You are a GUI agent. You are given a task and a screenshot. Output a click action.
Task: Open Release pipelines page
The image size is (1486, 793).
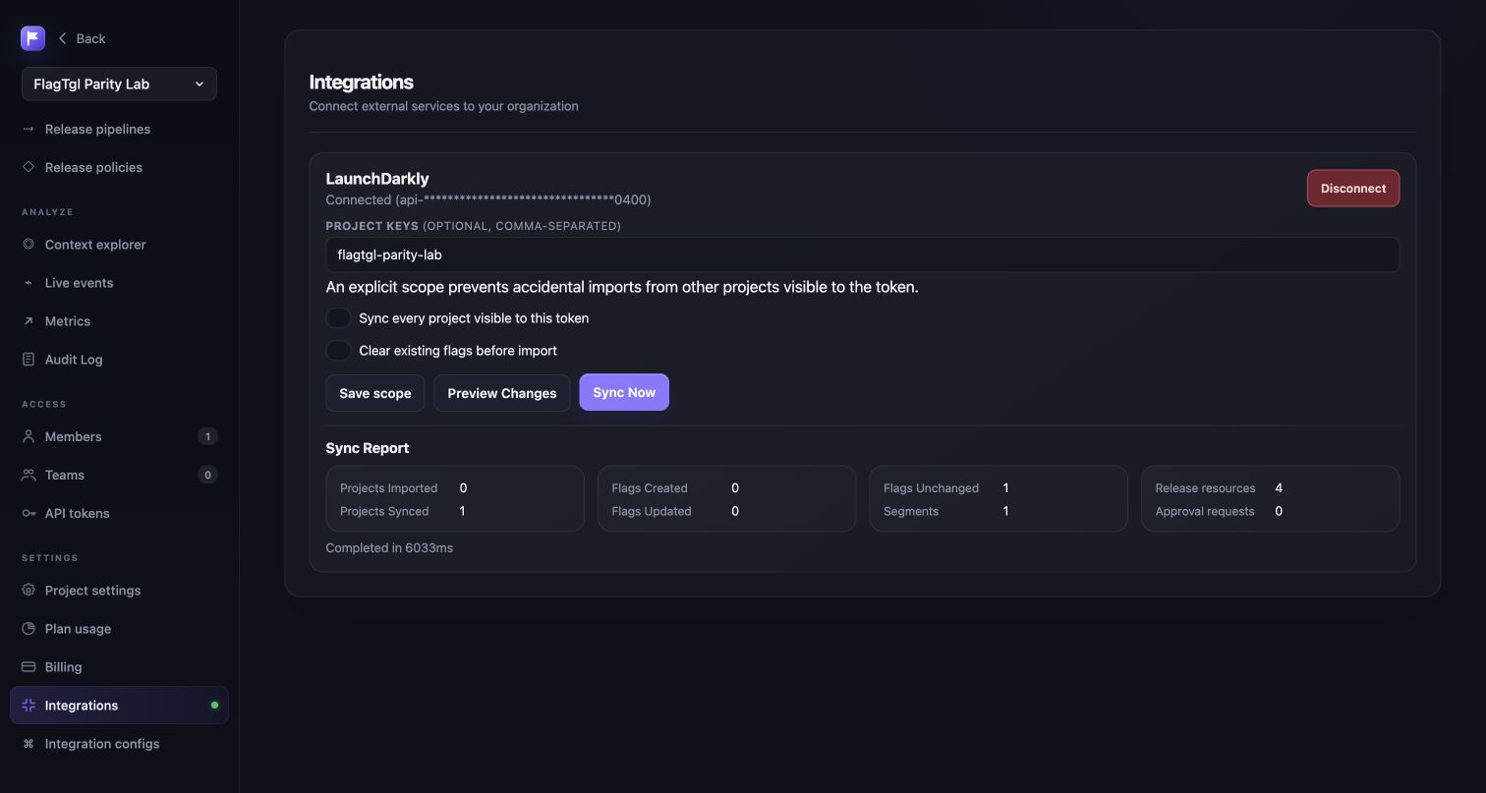(x=119, y=129)
